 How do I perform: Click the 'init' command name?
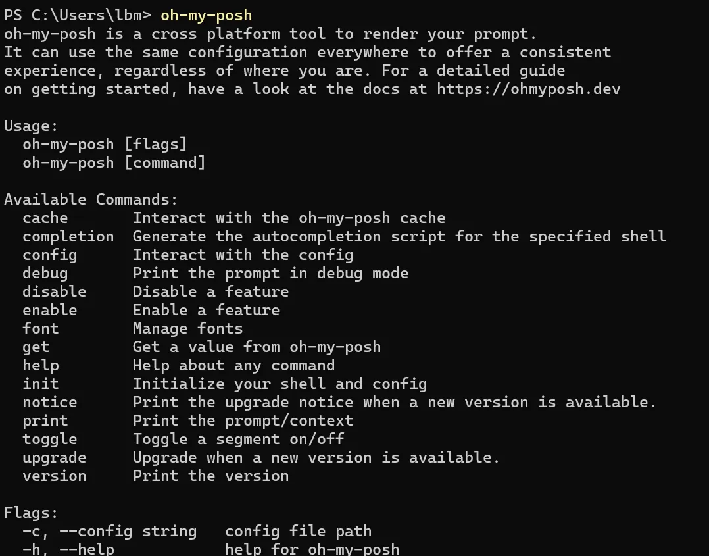(x=41, y=384)
